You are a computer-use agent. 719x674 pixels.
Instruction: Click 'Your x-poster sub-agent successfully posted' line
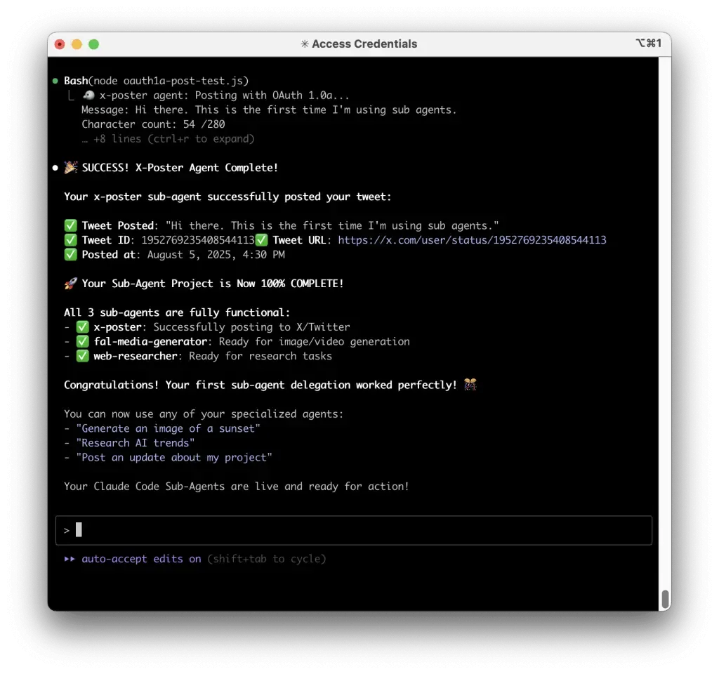tap(228, 197)
